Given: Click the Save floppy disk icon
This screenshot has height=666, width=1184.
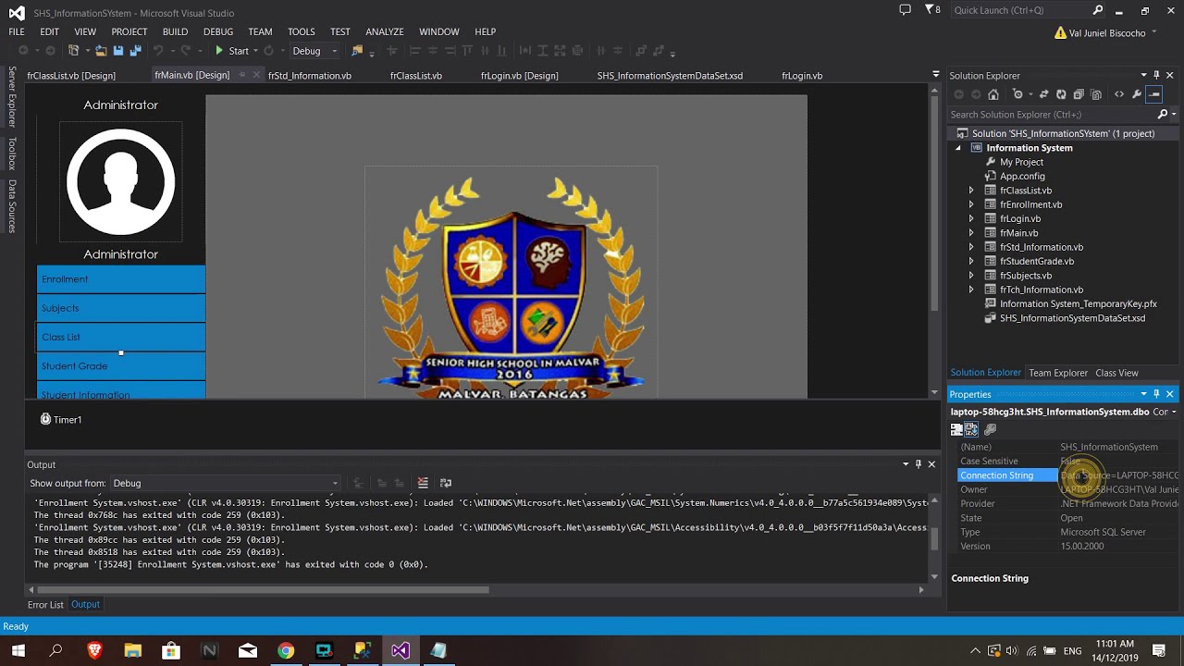Looking at the screenshot, I should click(x=118, y=51).
